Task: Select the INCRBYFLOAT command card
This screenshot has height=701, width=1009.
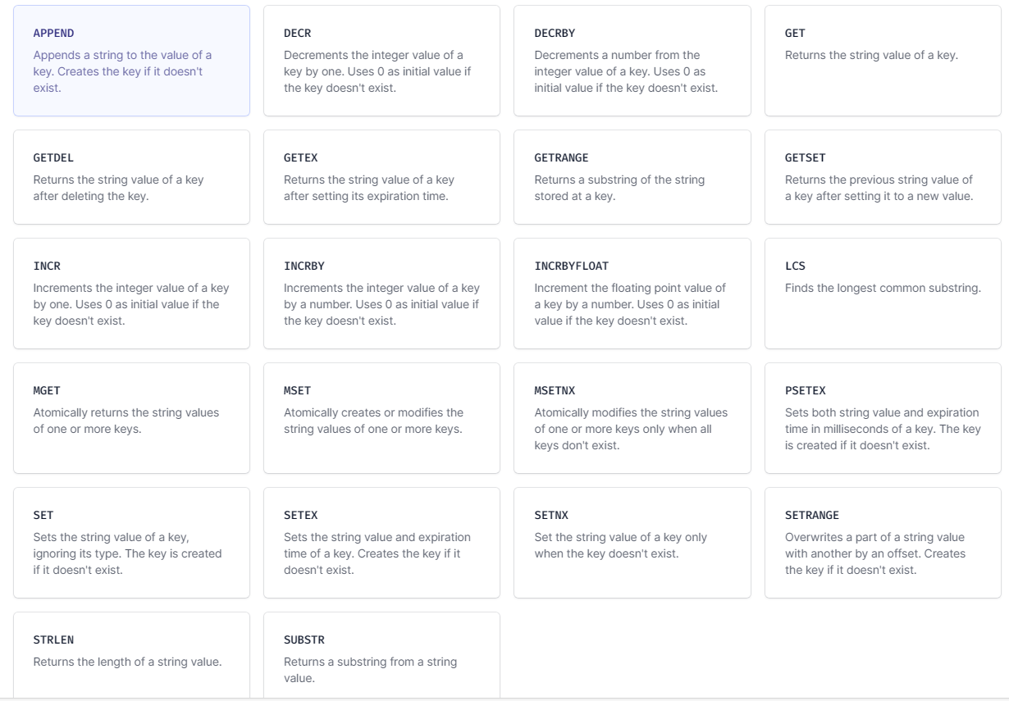Action: 632,294
